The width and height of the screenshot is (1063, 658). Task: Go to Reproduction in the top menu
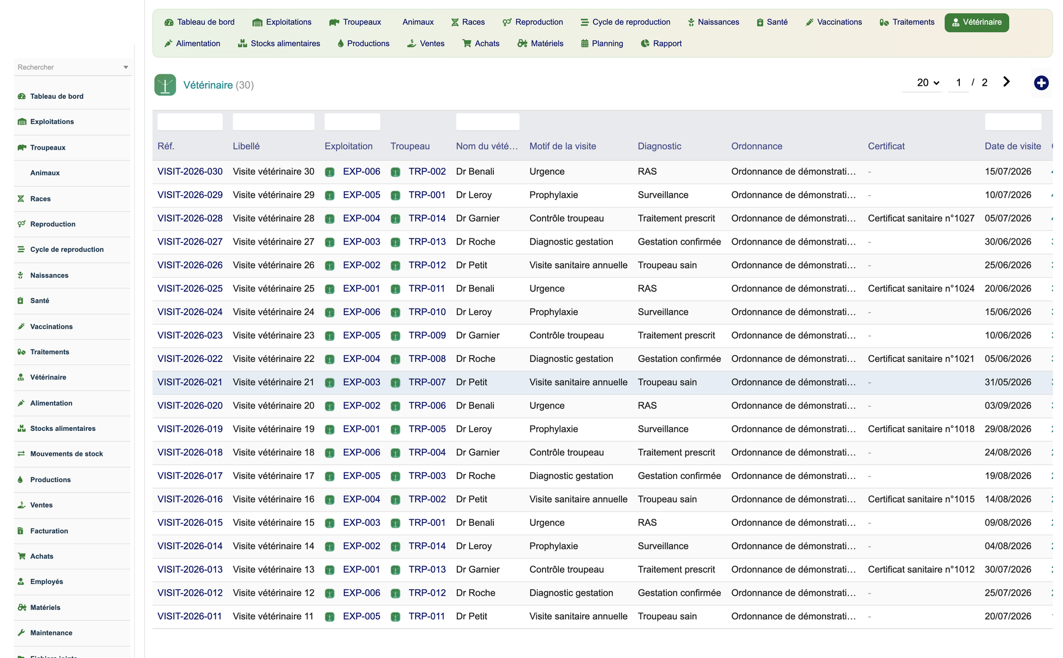[533, 22]
